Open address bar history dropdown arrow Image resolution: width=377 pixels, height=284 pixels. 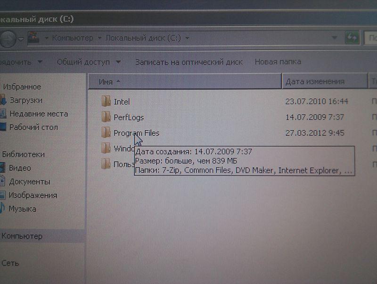[x=334, y=38]
